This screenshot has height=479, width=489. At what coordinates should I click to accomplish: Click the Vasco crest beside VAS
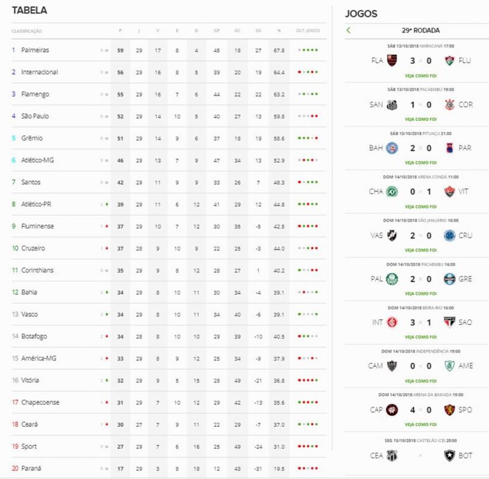pos(392,235)
